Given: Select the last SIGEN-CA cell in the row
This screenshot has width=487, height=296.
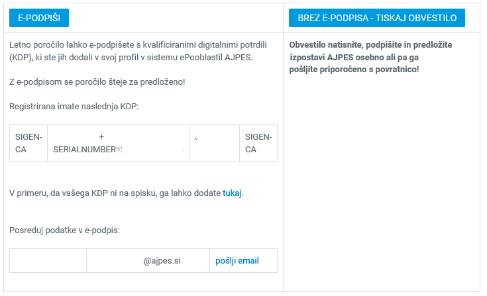Looking at the screenshot, I should (x=258, y=143).
